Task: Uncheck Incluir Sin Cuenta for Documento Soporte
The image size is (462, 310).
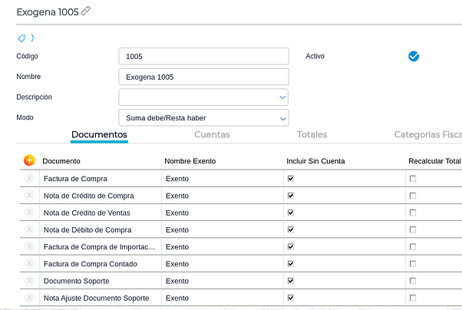Action: 291,281
